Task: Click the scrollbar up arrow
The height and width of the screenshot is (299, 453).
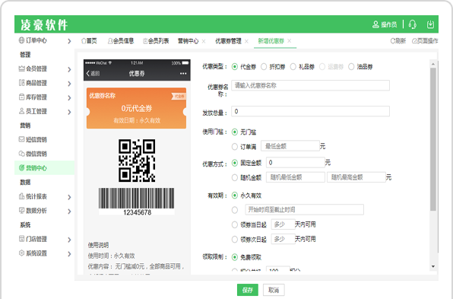Action: click(432, 64)
